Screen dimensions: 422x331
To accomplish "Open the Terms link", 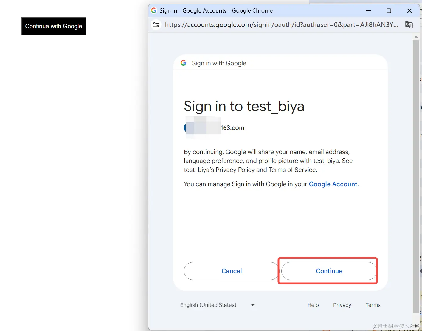I will pos(373,305).
